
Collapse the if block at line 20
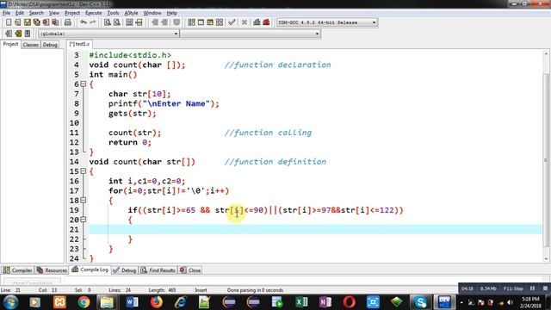(84, 220)
